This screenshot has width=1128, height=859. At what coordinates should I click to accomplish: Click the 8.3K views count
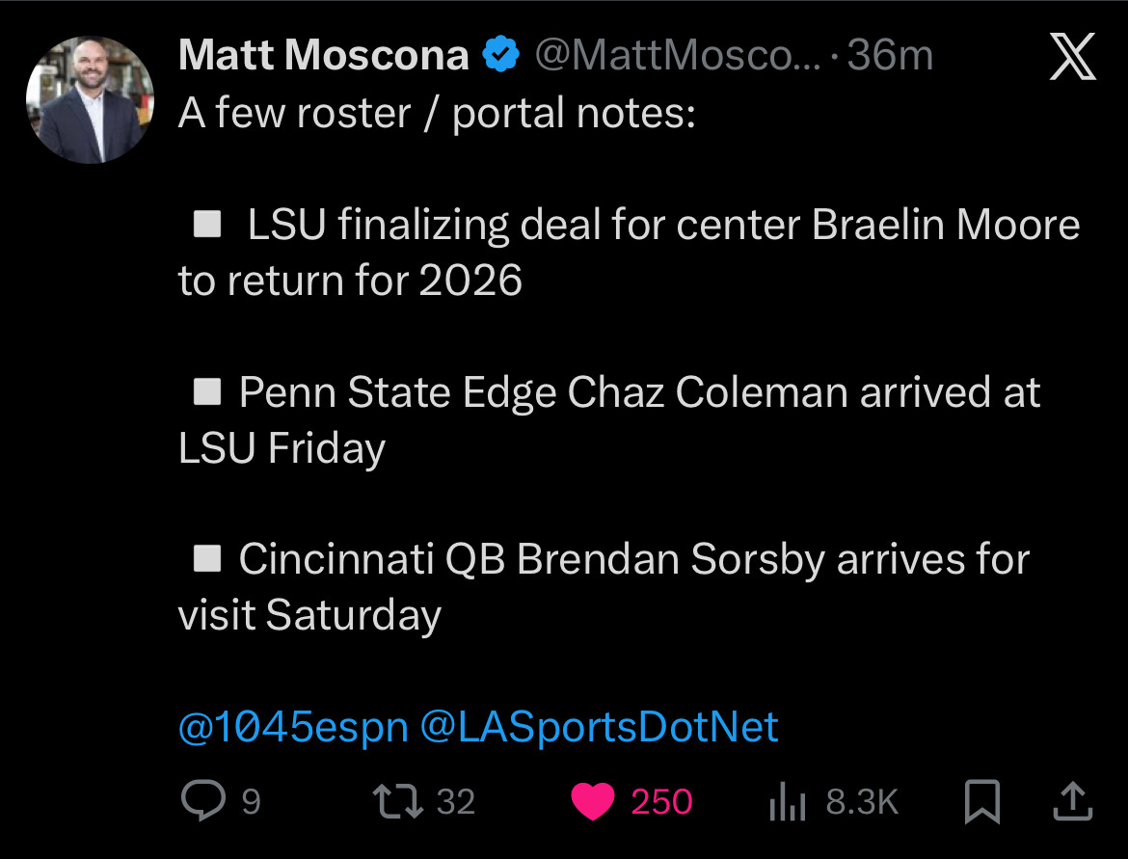pos(862,802)
